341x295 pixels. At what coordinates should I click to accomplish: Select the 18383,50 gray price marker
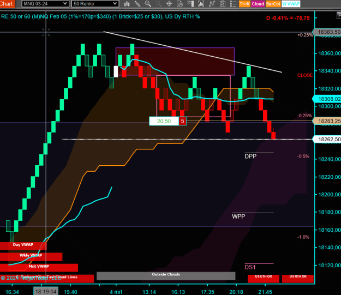pos(327,32)
